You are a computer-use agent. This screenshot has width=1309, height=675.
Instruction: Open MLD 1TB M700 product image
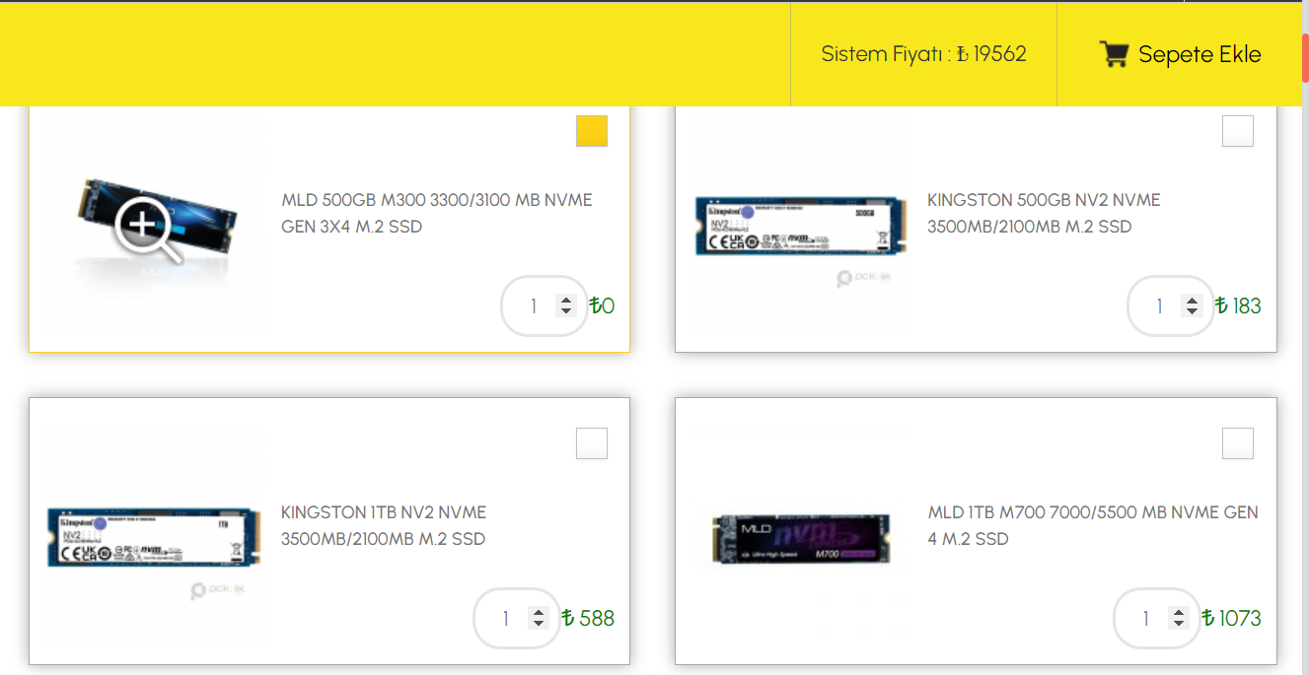pyautogui.click(x=801, y=539)
